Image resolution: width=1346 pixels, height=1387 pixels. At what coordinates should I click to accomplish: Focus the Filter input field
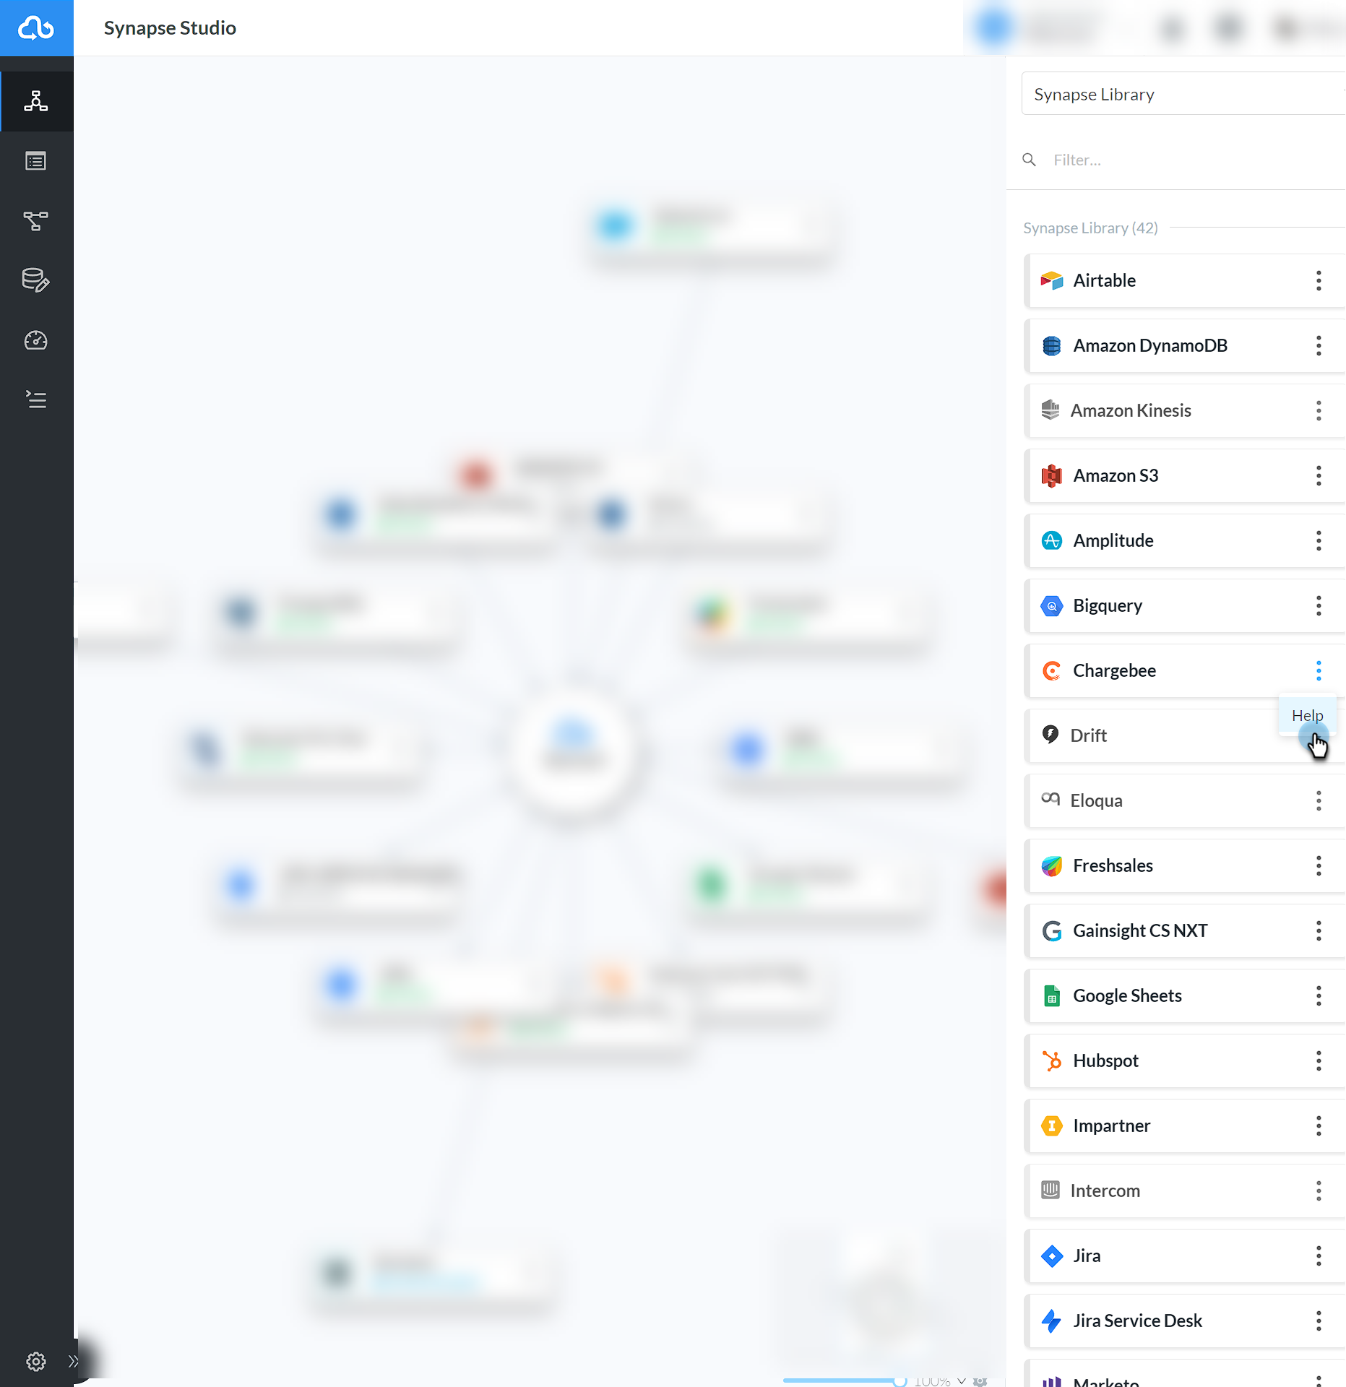pyautogui.click(x=1196, y=160)
